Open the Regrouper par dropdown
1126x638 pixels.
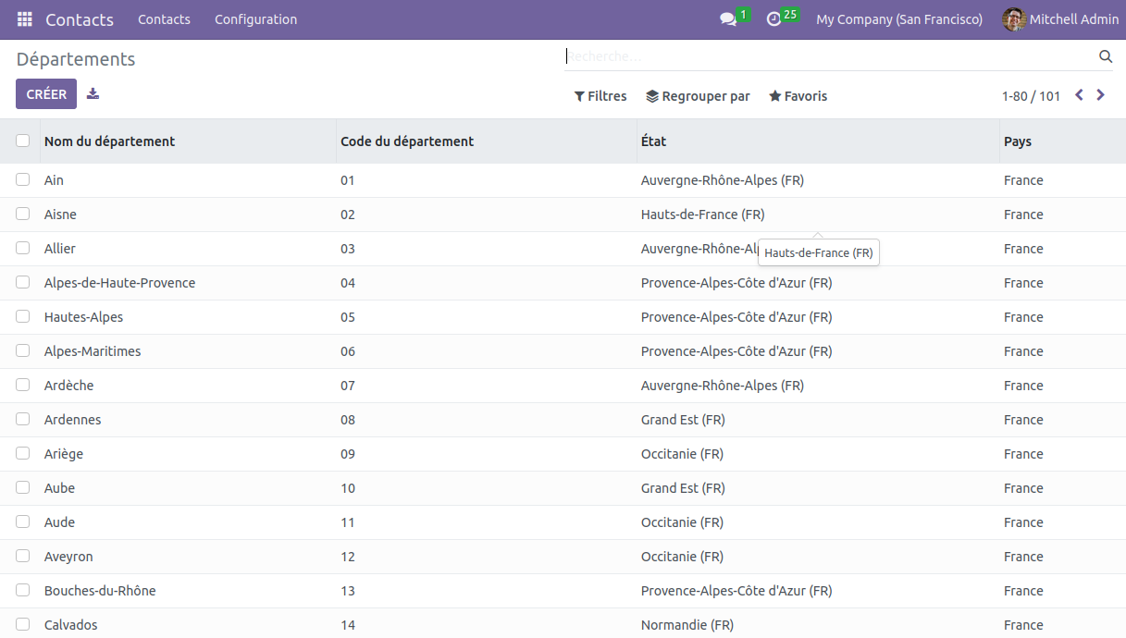[698, 96]
